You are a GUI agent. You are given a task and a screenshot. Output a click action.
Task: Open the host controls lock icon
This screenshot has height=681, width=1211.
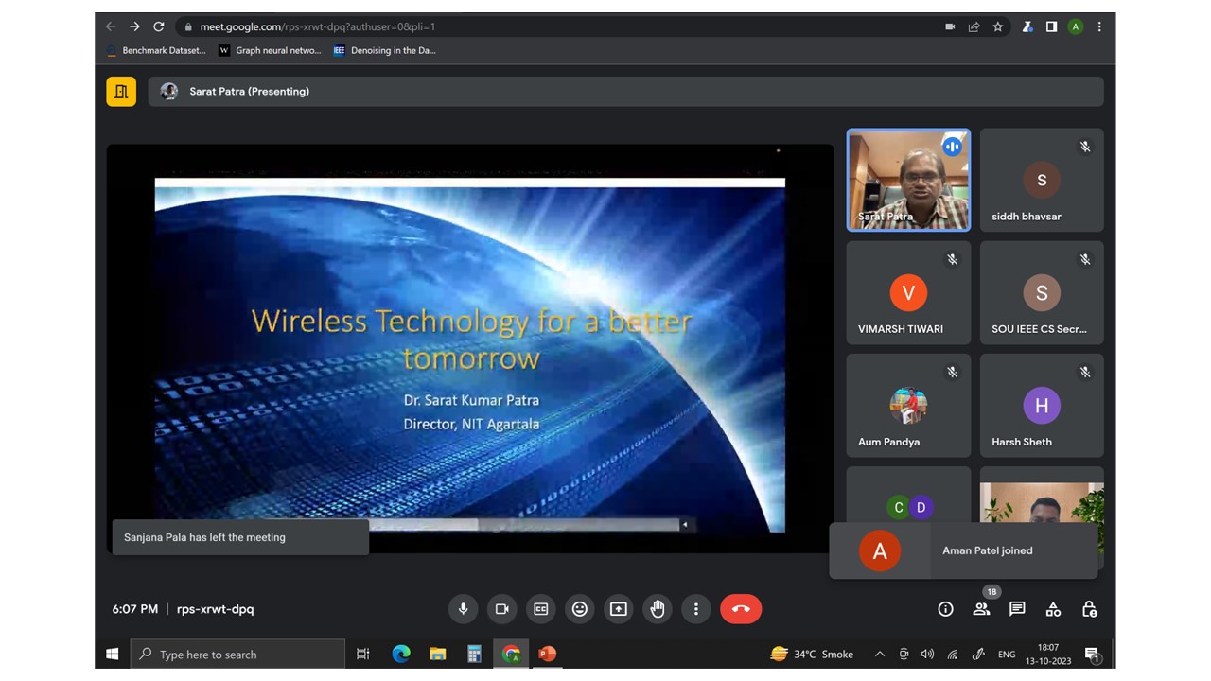(1089, 609)
